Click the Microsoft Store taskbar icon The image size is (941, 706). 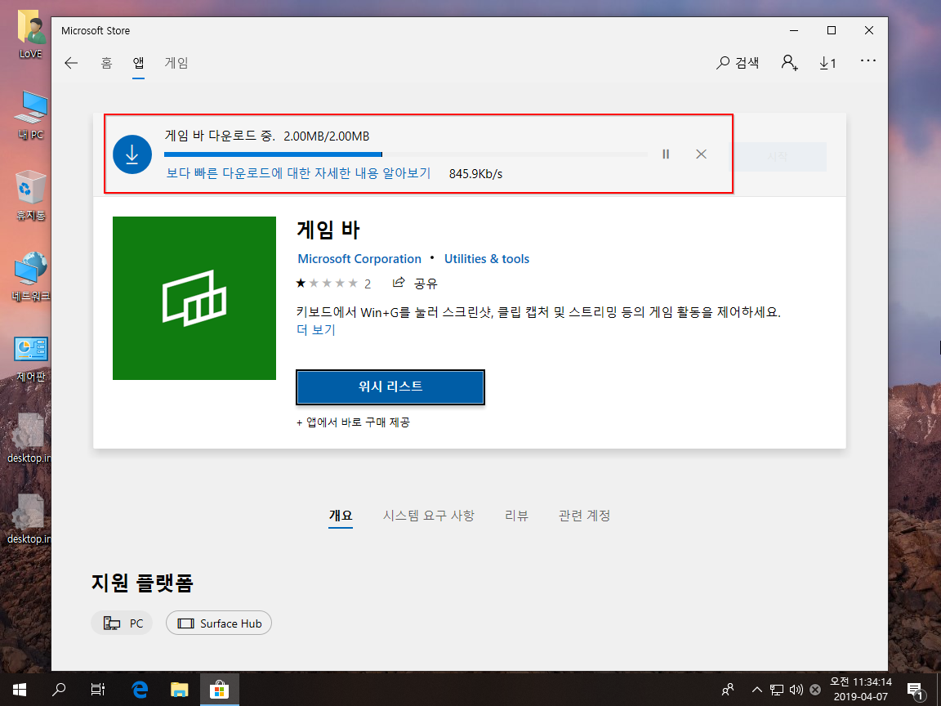point(219,689)
